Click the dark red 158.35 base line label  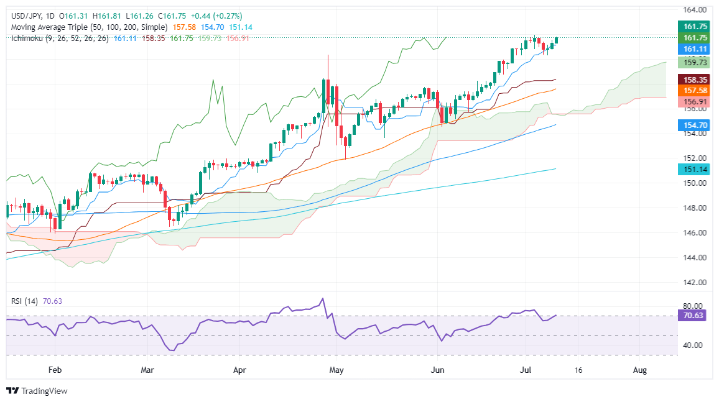pyautogui.click(x=694, y=80)
